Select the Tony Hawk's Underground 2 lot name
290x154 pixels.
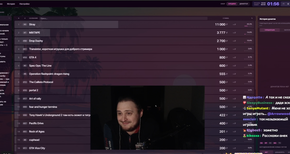click(60, 115)
